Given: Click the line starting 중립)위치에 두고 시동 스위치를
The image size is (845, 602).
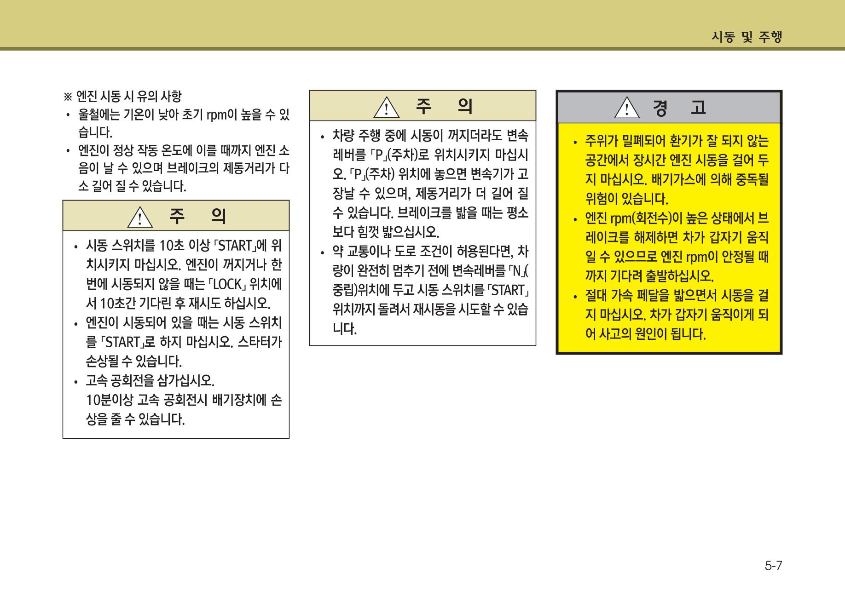Looking at the screenshot, I should (430, 290).
